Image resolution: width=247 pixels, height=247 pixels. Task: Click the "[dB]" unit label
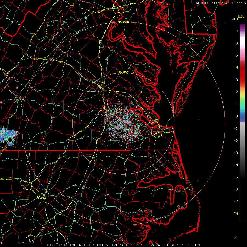pos(234,19)
